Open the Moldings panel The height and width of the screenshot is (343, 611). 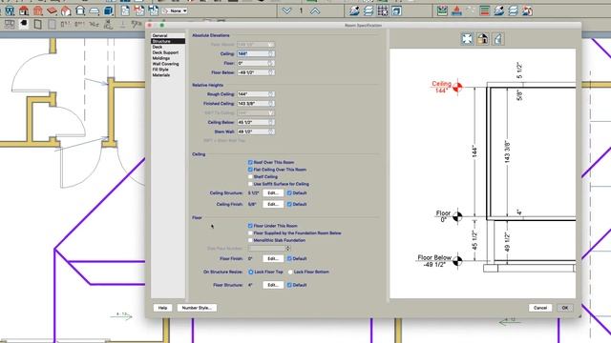(161, 58)
